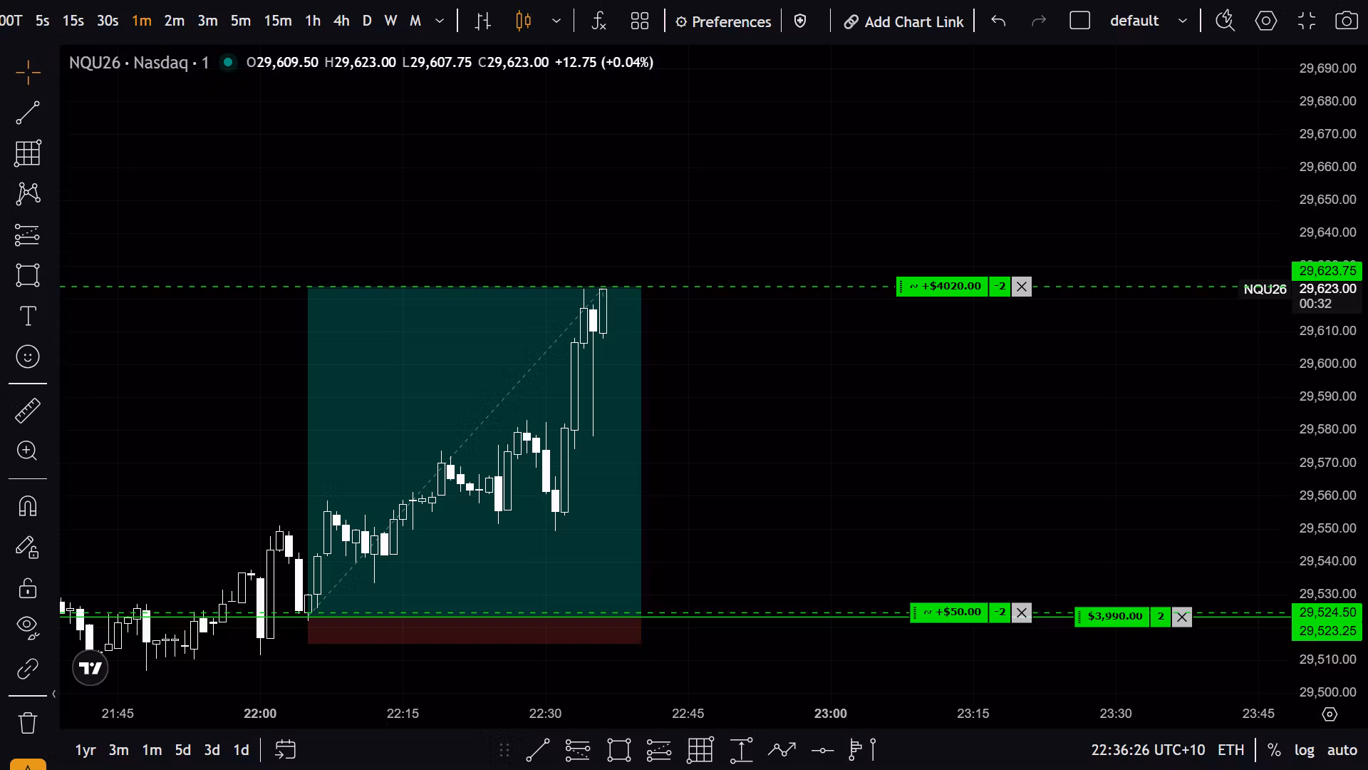Open the indicator templates grid
This screenshot has width=1368, height=770.
(x=640, y=21)
